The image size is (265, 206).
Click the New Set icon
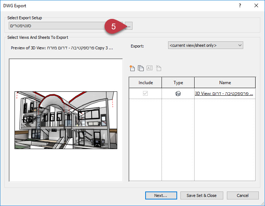[x=132, y=68]
